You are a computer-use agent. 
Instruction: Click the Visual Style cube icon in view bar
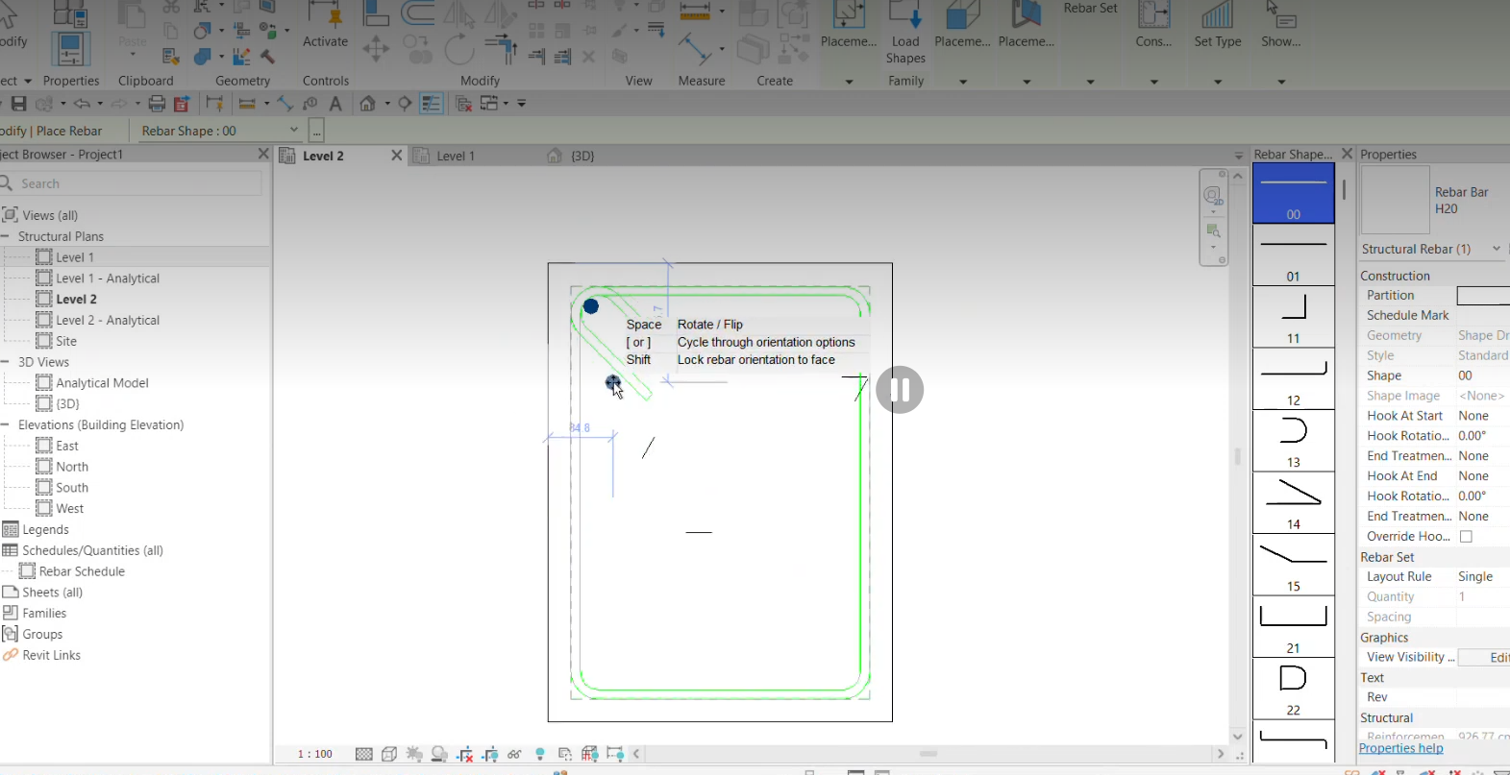click(x=389, y=754)
